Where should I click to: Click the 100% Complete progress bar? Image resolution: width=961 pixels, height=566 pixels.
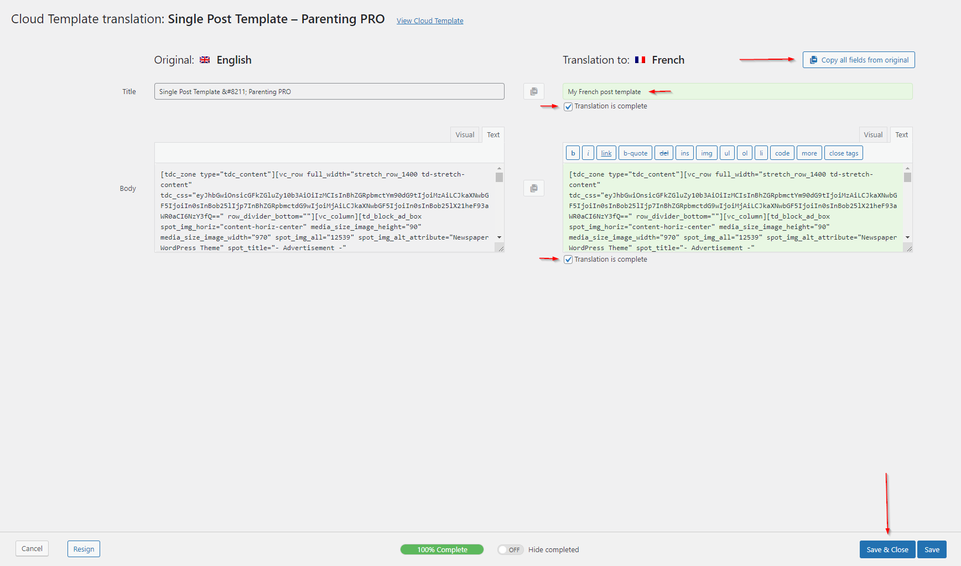coord(442,549)
